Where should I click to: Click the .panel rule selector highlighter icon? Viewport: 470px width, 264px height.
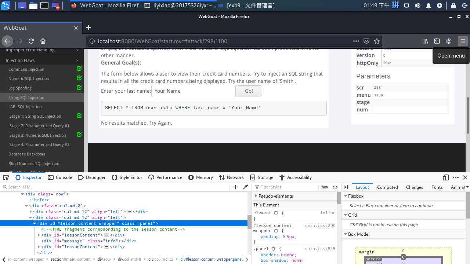pos(273,249)
